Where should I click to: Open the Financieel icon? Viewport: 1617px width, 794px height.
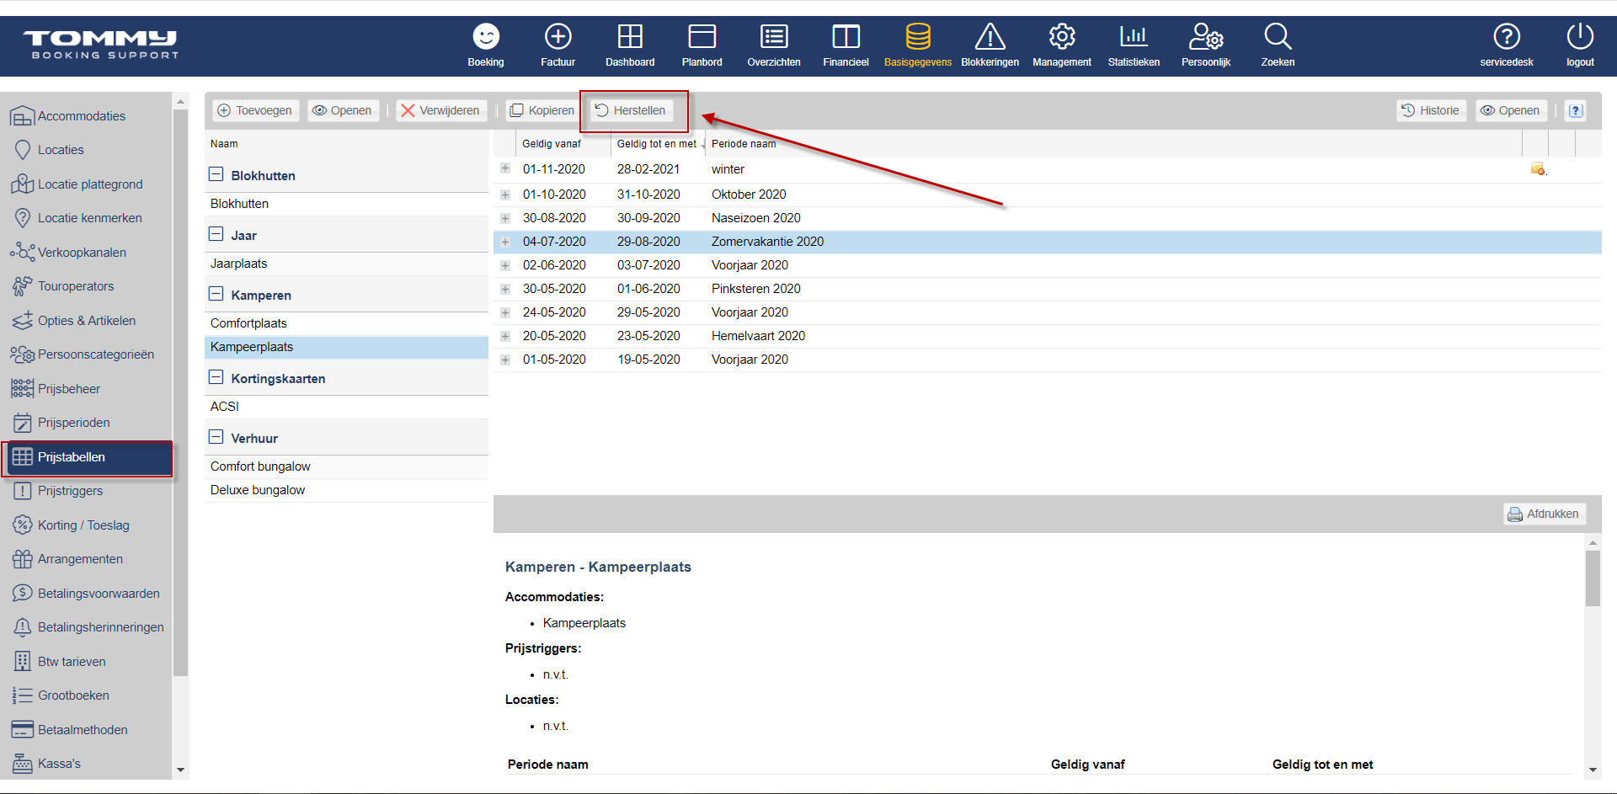(846, 37)
